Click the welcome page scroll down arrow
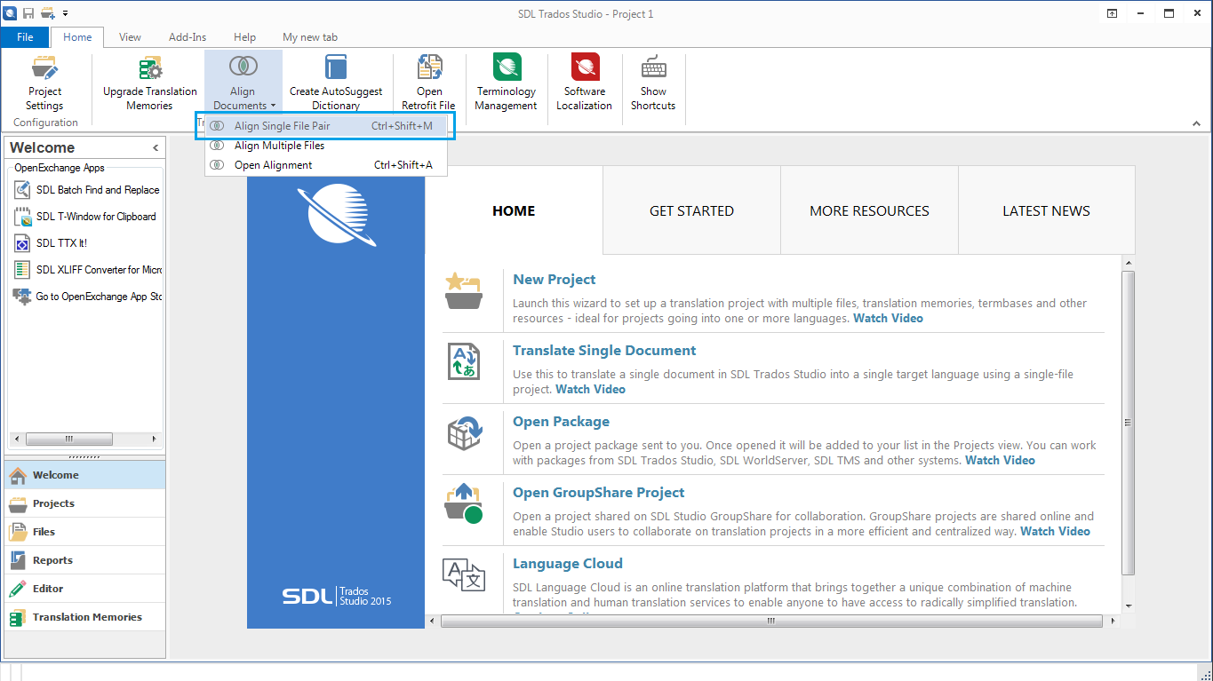 pyautogui.click(x=1129, y=606)
